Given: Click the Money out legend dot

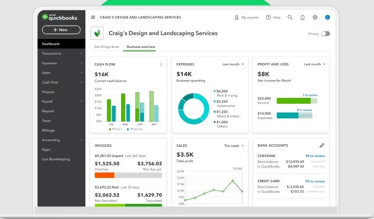Looking at the screenshot, I should (x=128, y=129).
